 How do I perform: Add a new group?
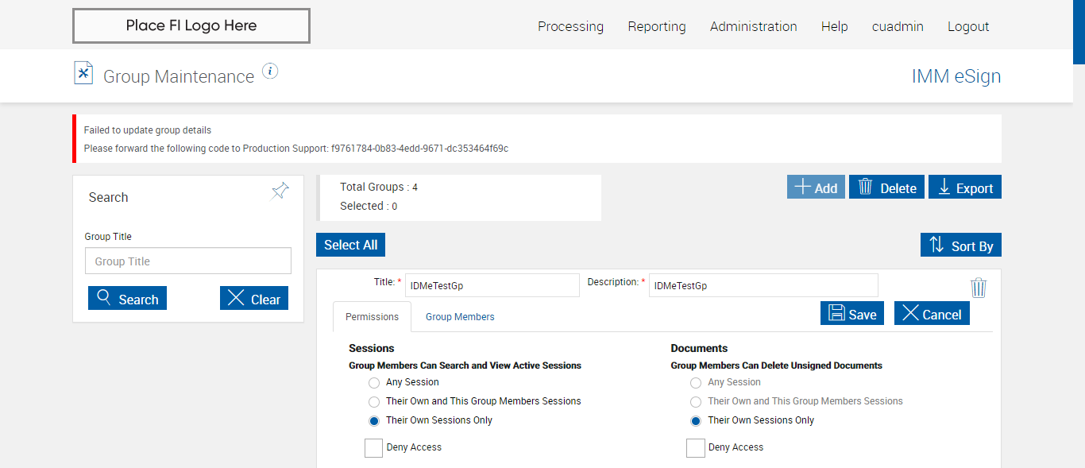pyautogui.click(x=816, y=188)
